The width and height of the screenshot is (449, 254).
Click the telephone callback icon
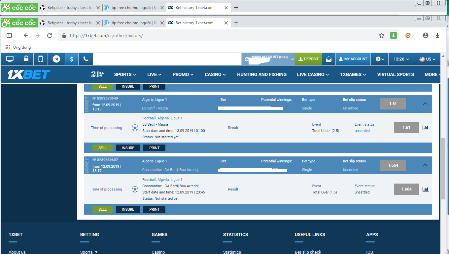(86, 59)
